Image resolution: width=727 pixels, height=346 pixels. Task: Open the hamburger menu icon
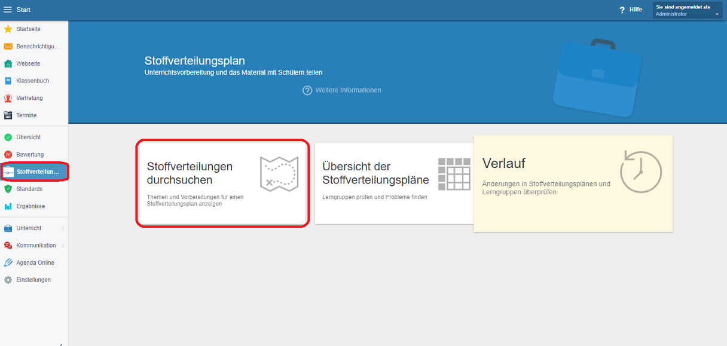(8, 10)
